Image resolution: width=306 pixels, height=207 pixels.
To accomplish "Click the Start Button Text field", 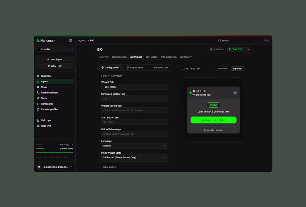I will point(134,122).
